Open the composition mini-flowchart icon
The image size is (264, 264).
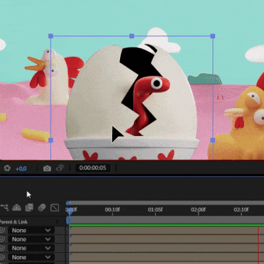(x=5, y=207)
